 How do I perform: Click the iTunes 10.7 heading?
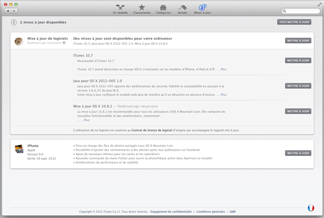[x=83, y=56]
